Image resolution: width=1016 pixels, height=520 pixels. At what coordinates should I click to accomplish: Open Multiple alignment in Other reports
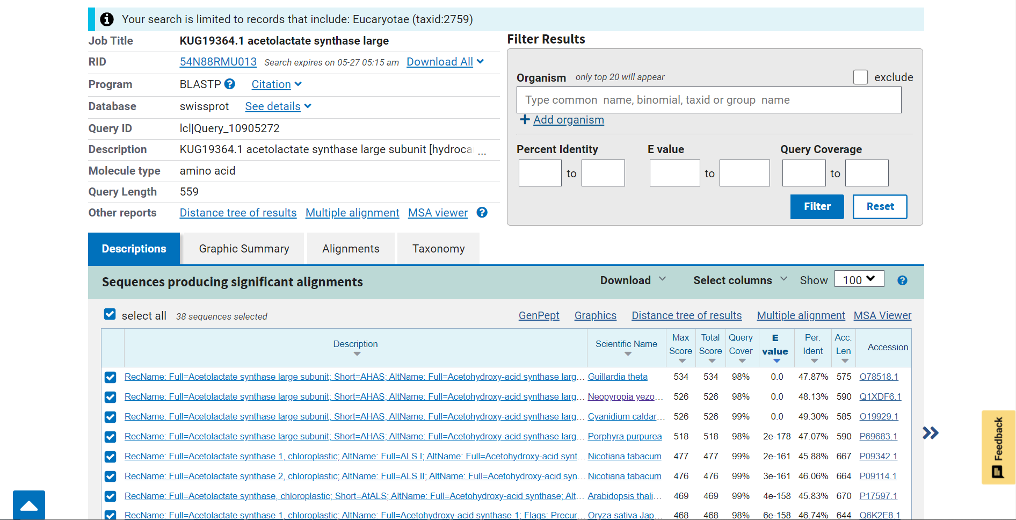click(352, 213)
